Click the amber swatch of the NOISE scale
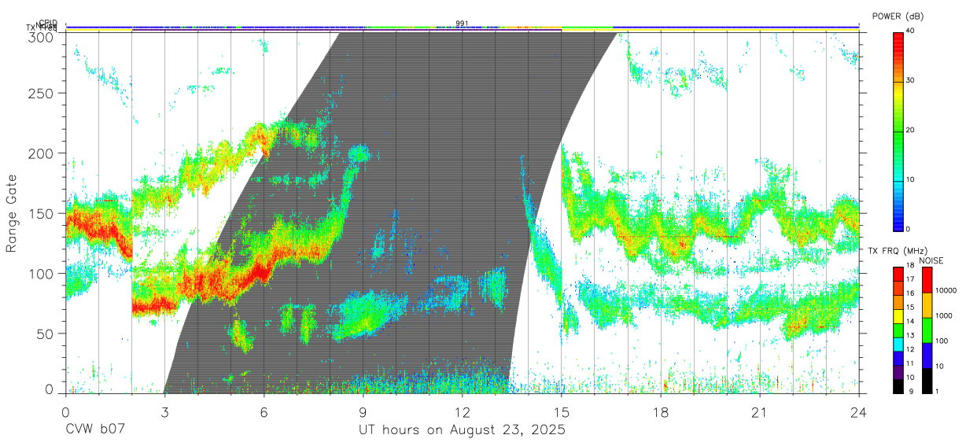 point(927,304)
